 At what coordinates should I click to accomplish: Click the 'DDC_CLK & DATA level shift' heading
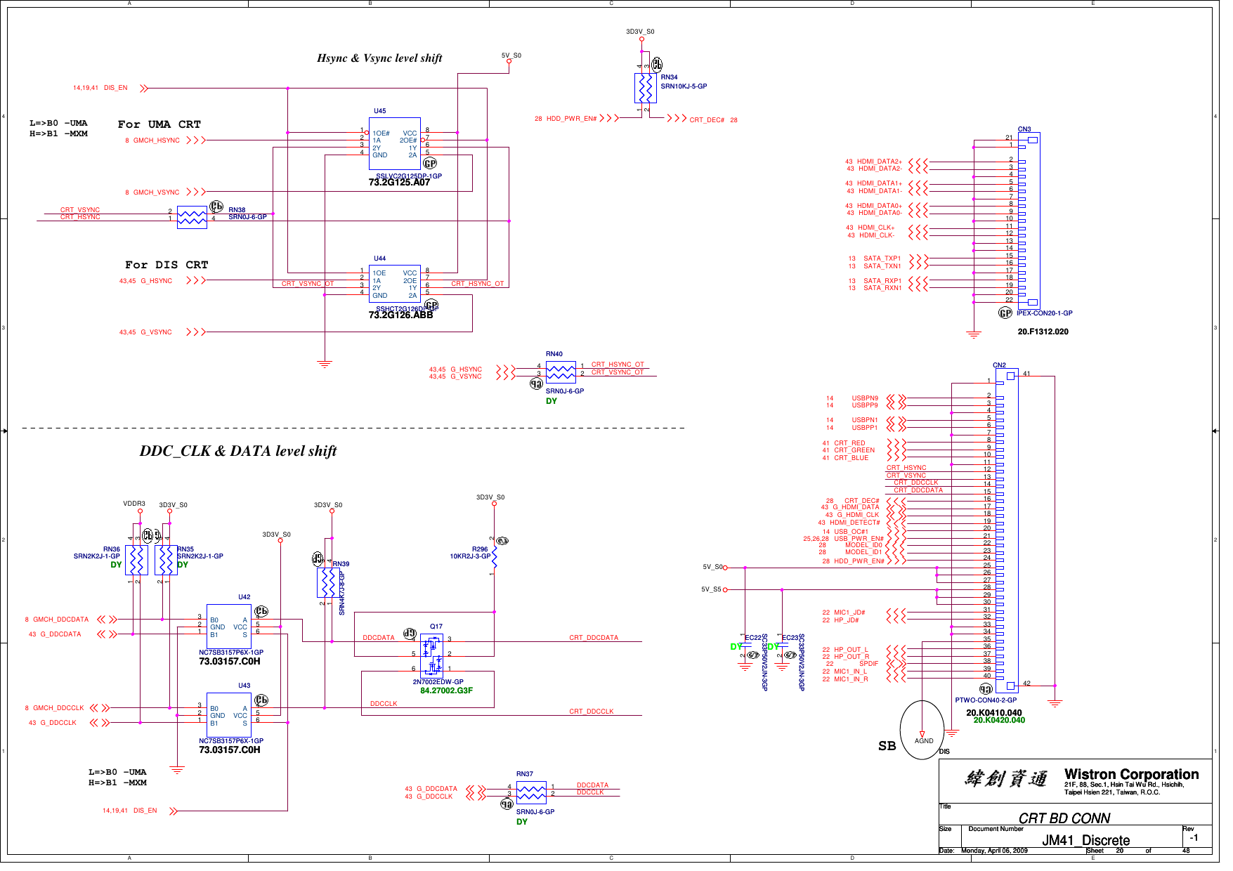pos(238,451)
